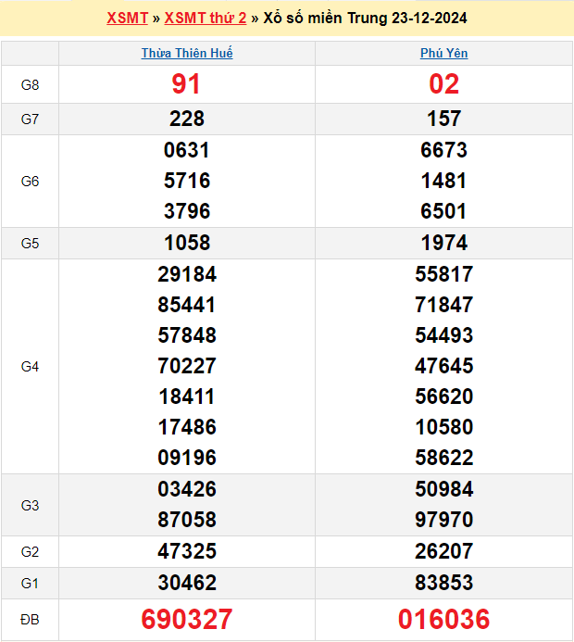
Task: Click the special prize number 690327
Action: coord(186,619)
